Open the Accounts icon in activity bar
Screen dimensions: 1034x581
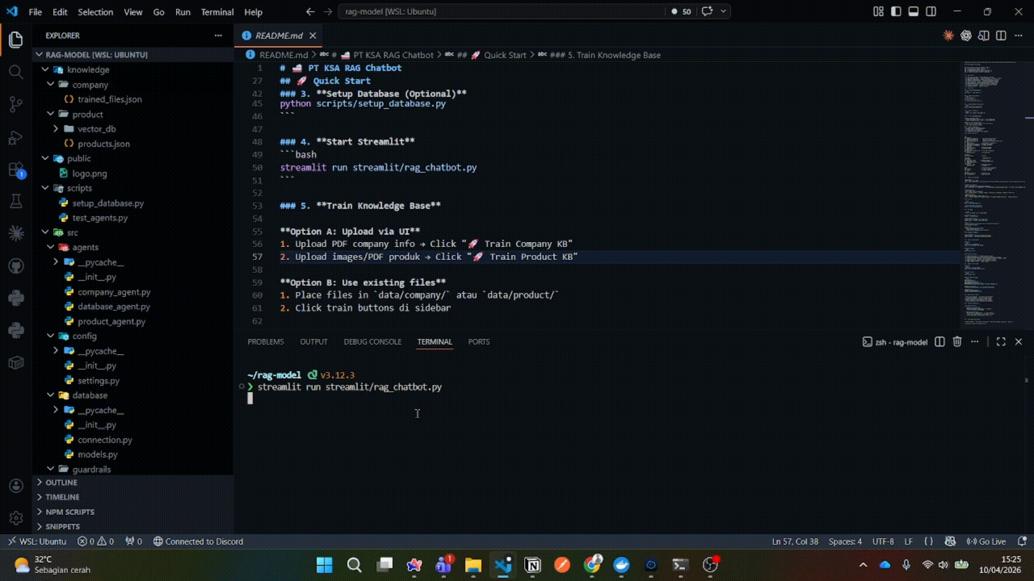(x=16, y=486)
